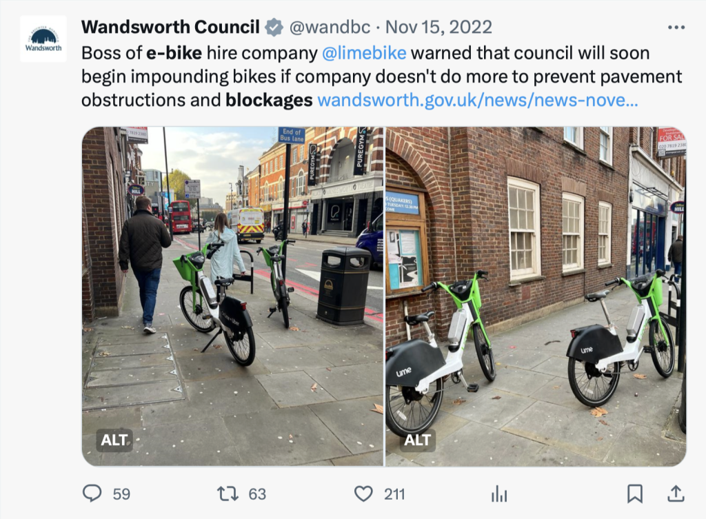The height and width of the screenshot is (519, 706).
Task: Click the verified badge next to Wandsworth Council
Action: point(274,28)
